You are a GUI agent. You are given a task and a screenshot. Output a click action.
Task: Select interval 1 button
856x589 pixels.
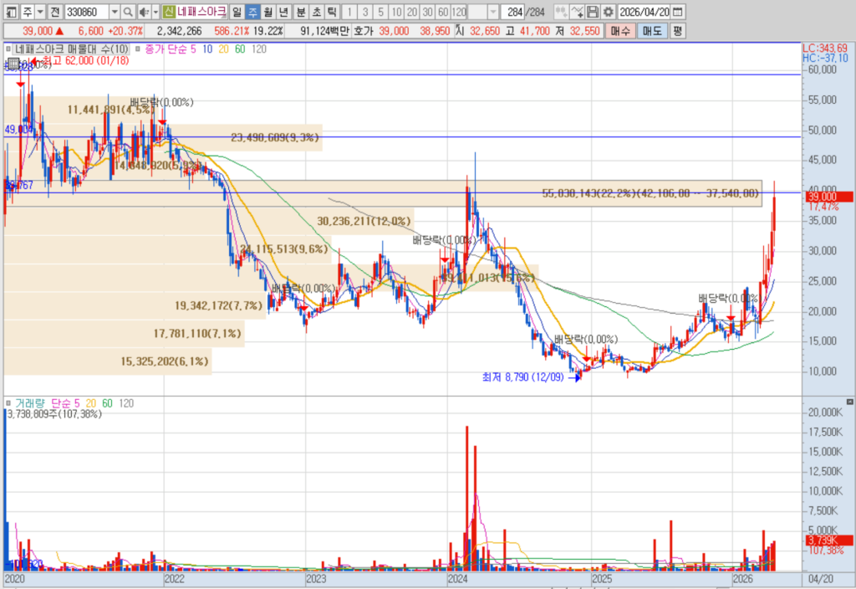click(x=349, y=12)
